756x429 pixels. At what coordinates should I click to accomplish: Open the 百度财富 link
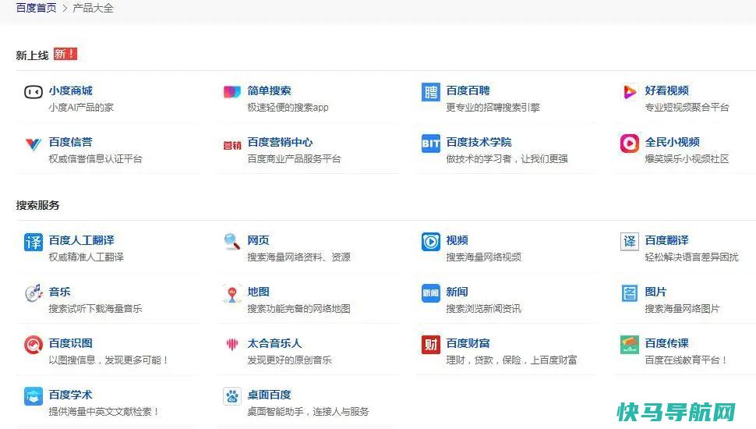click(468, 343)
